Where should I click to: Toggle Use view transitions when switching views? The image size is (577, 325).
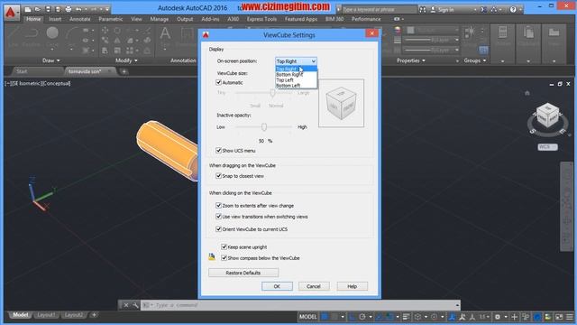tap(218, 217)
